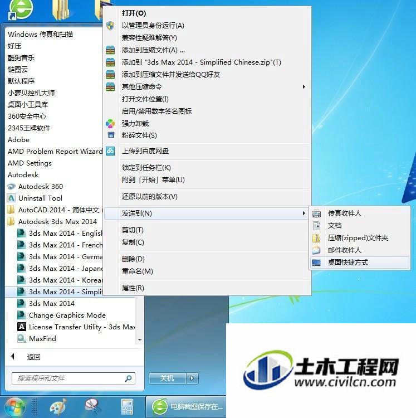Viewport: 416px width, 418px height.
Task: Open AMD Settings entry
Action: click(x=30, y=163)
